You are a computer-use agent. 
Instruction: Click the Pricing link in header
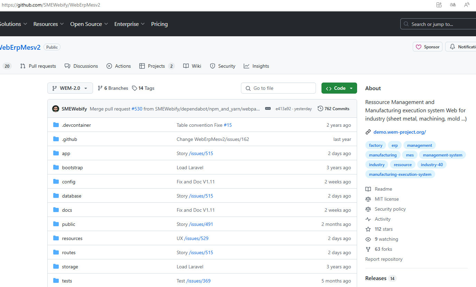[159, 24]
